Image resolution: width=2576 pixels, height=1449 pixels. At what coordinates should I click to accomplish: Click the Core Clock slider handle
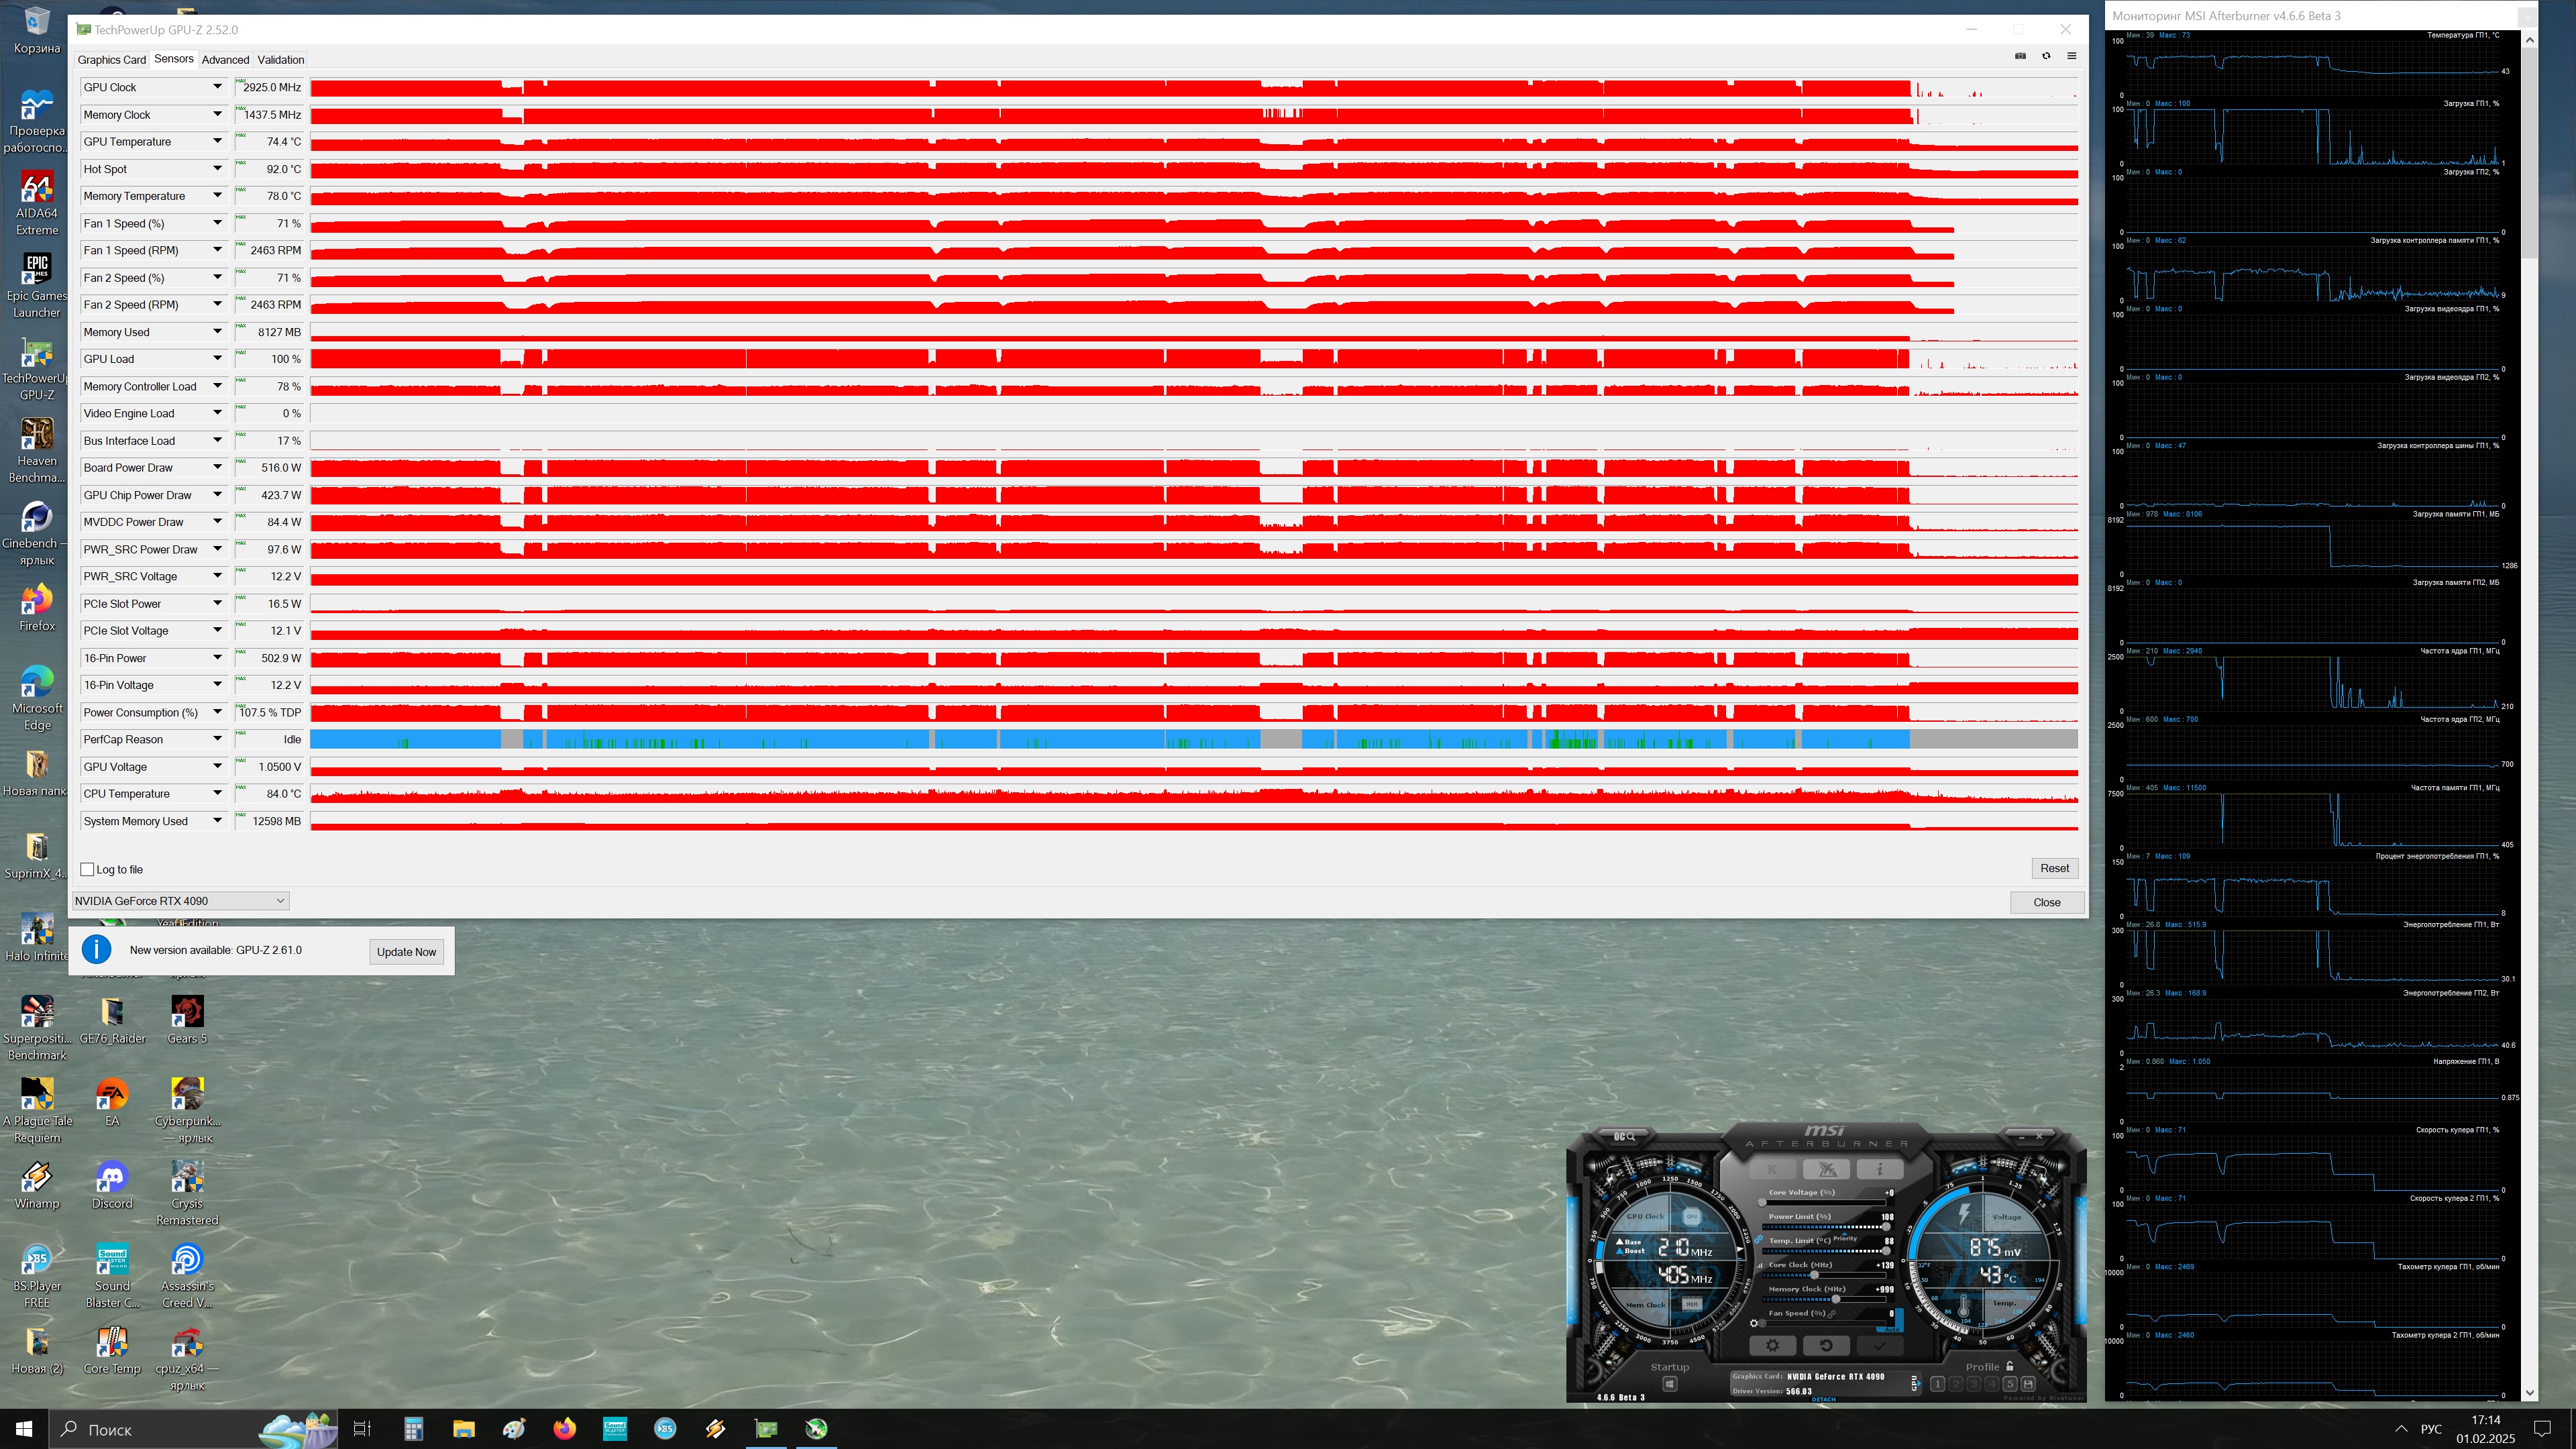pos(1814,1275)
